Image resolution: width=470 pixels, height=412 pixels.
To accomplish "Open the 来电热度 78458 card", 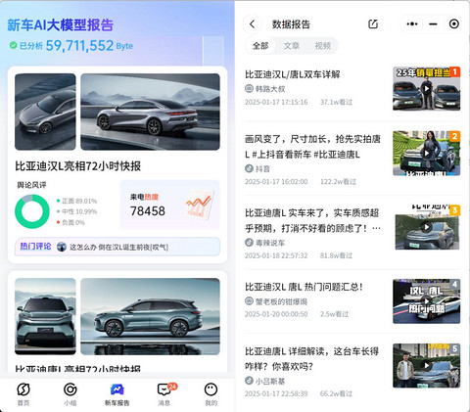I will pos(170,205).
